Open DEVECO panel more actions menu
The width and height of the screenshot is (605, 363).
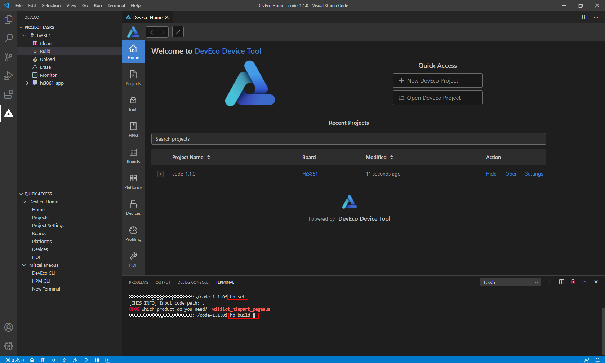pyautogui.click(x=112, y=17)
